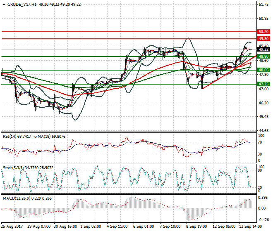Select the red 49.80 price label
The width and height of the screenshot is (273, 231).
(263, 38)
